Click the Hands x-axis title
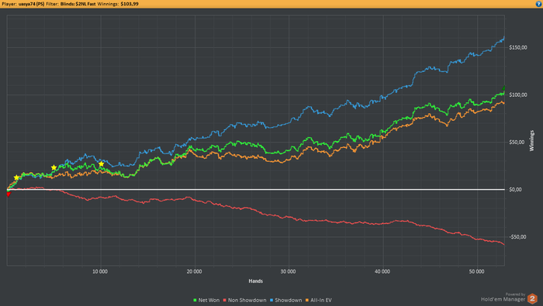 click(x=255, y=281)
